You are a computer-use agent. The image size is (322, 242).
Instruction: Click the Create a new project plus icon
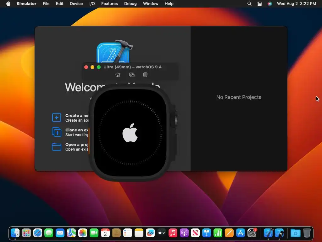point(57,118)
